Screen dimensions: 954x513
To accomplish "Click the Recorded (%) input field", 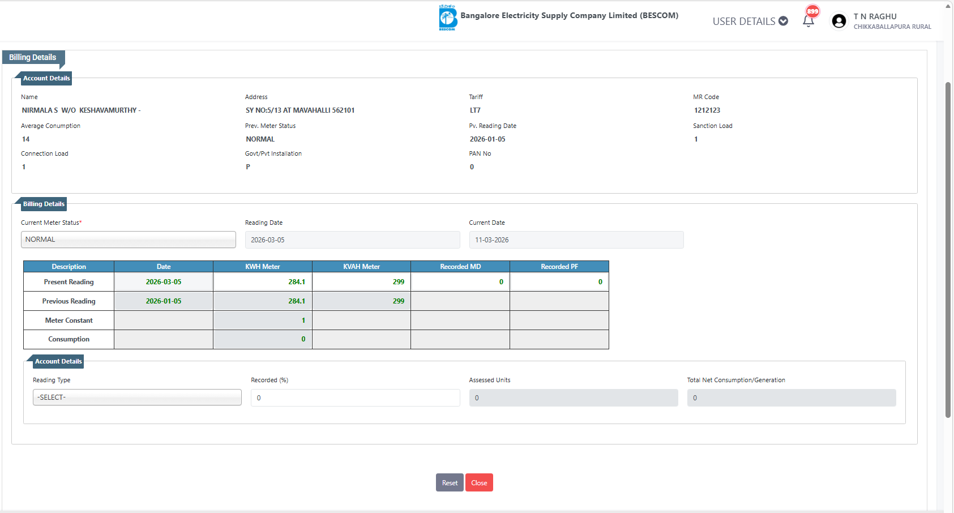I will 355,397.
